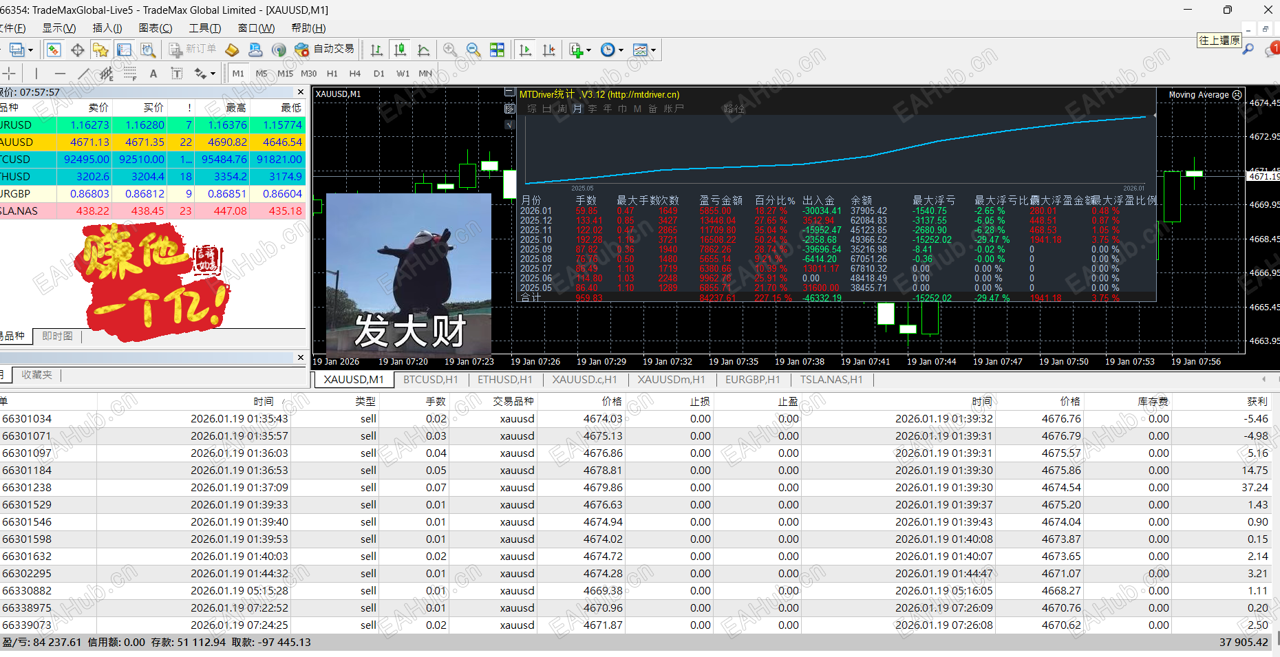1280x657 pixels.
Task: Open the 图表(C) menu
Action: click(x=156, y=28)
